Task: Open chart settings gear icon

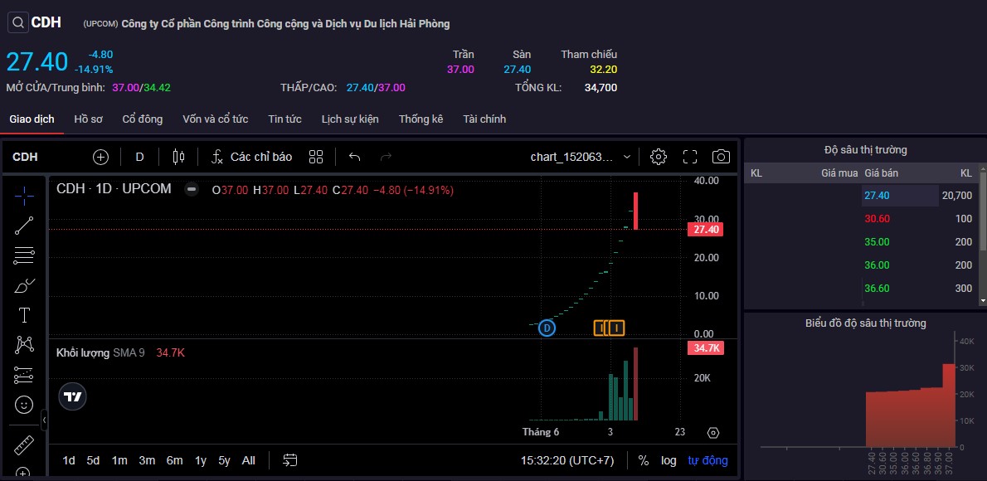Action: [659, 157]
